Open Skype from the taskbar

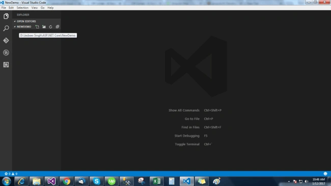(96, 181)
